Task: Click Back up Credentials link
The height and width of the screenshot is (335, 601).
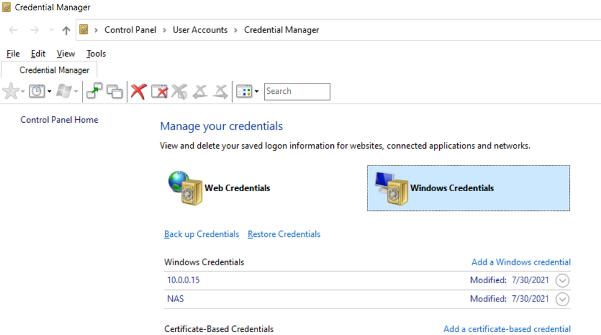Action: (x=202, y=234)
